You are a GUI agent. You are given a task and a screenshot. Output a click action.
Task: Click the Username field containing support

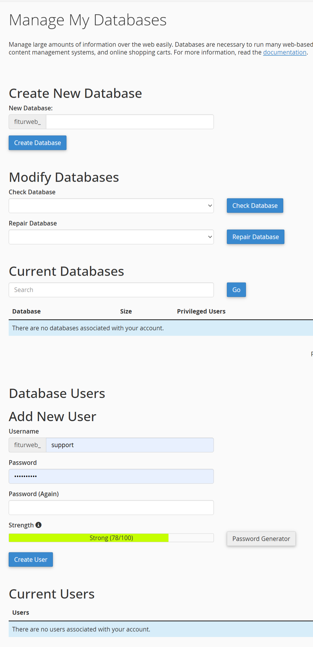[x=130, y=445]
